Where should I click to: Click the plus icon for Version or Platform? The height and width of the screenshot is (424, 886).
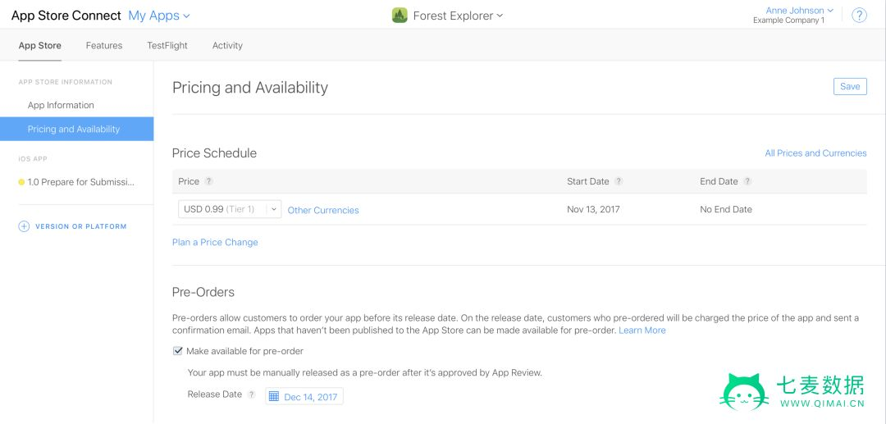click(24, 226)
